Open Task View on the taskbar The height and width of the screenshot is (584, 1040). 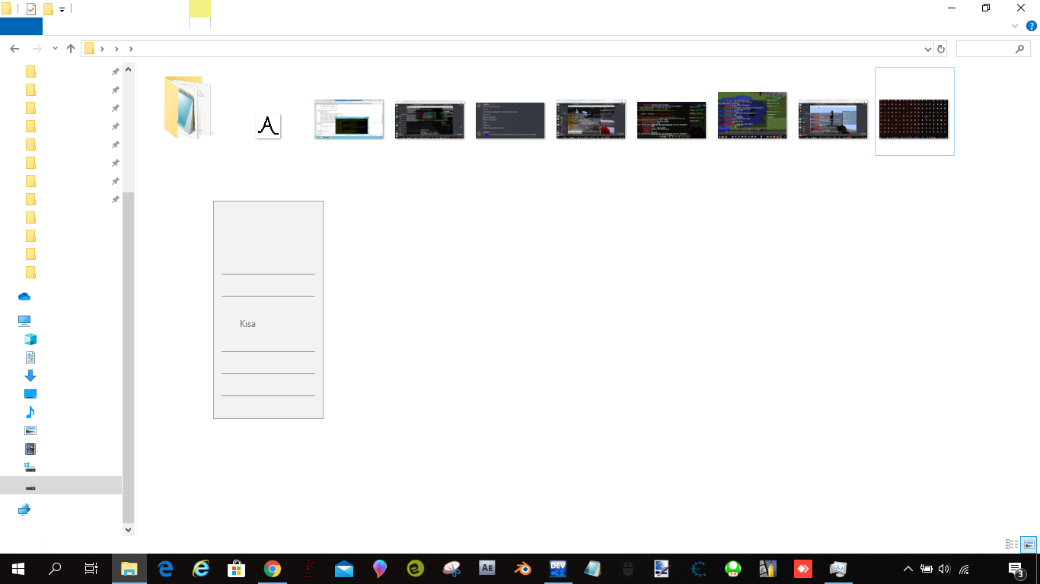tap(91, 569)
